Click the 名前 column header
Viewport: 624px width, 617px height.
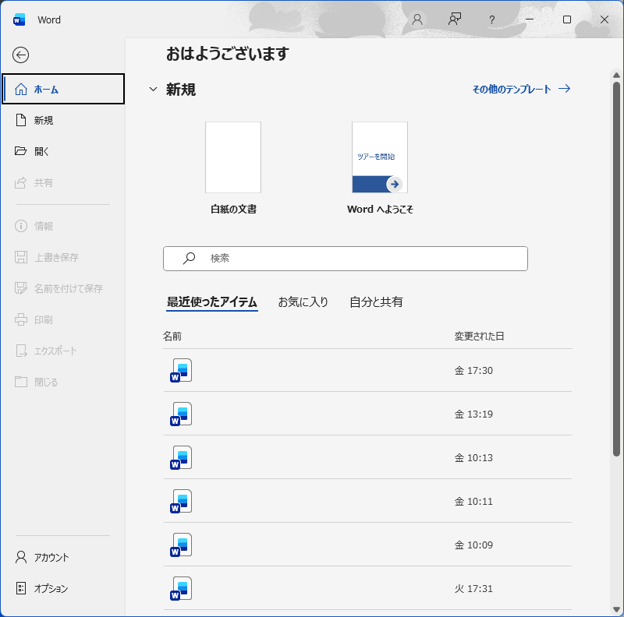(172, 337)
